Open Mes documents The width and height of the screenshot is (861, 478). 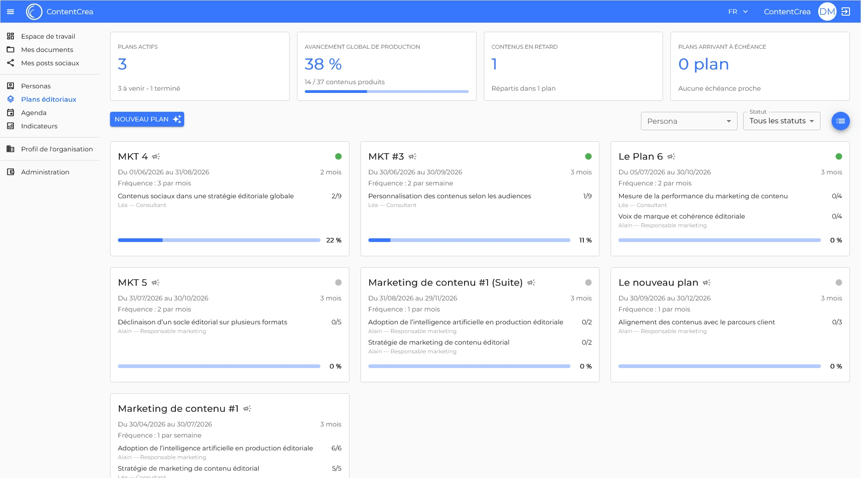click(47, 49)
